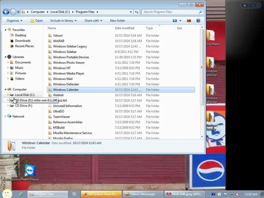The width and height of the screenshot is (264, 198).
Task: Select the desktop.ini desktop file
Action: pyautogui.click(x=10, y=173)
